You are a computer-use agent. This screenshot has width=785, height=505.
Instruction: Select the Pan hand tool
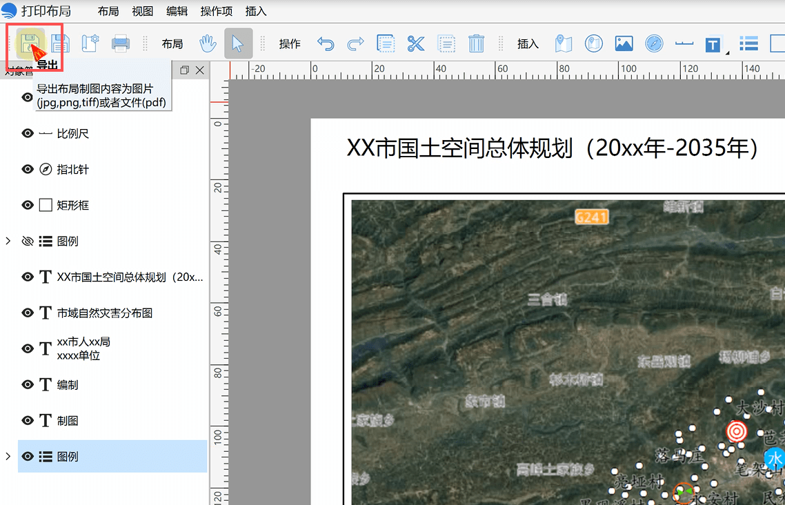tap(208, 43)
